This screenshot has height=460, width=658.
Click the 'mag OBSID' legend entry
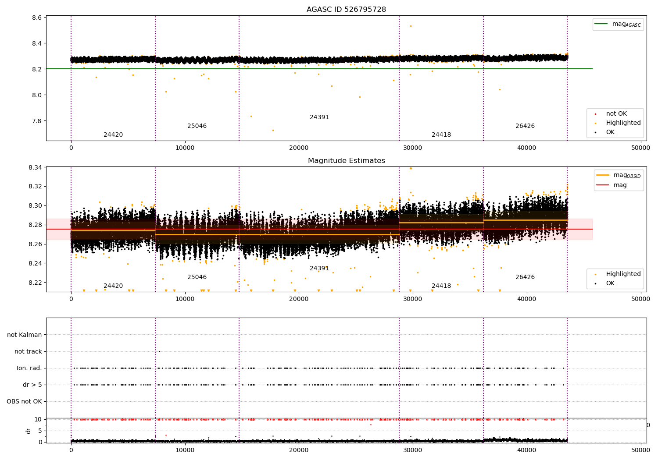click(619, 175)
